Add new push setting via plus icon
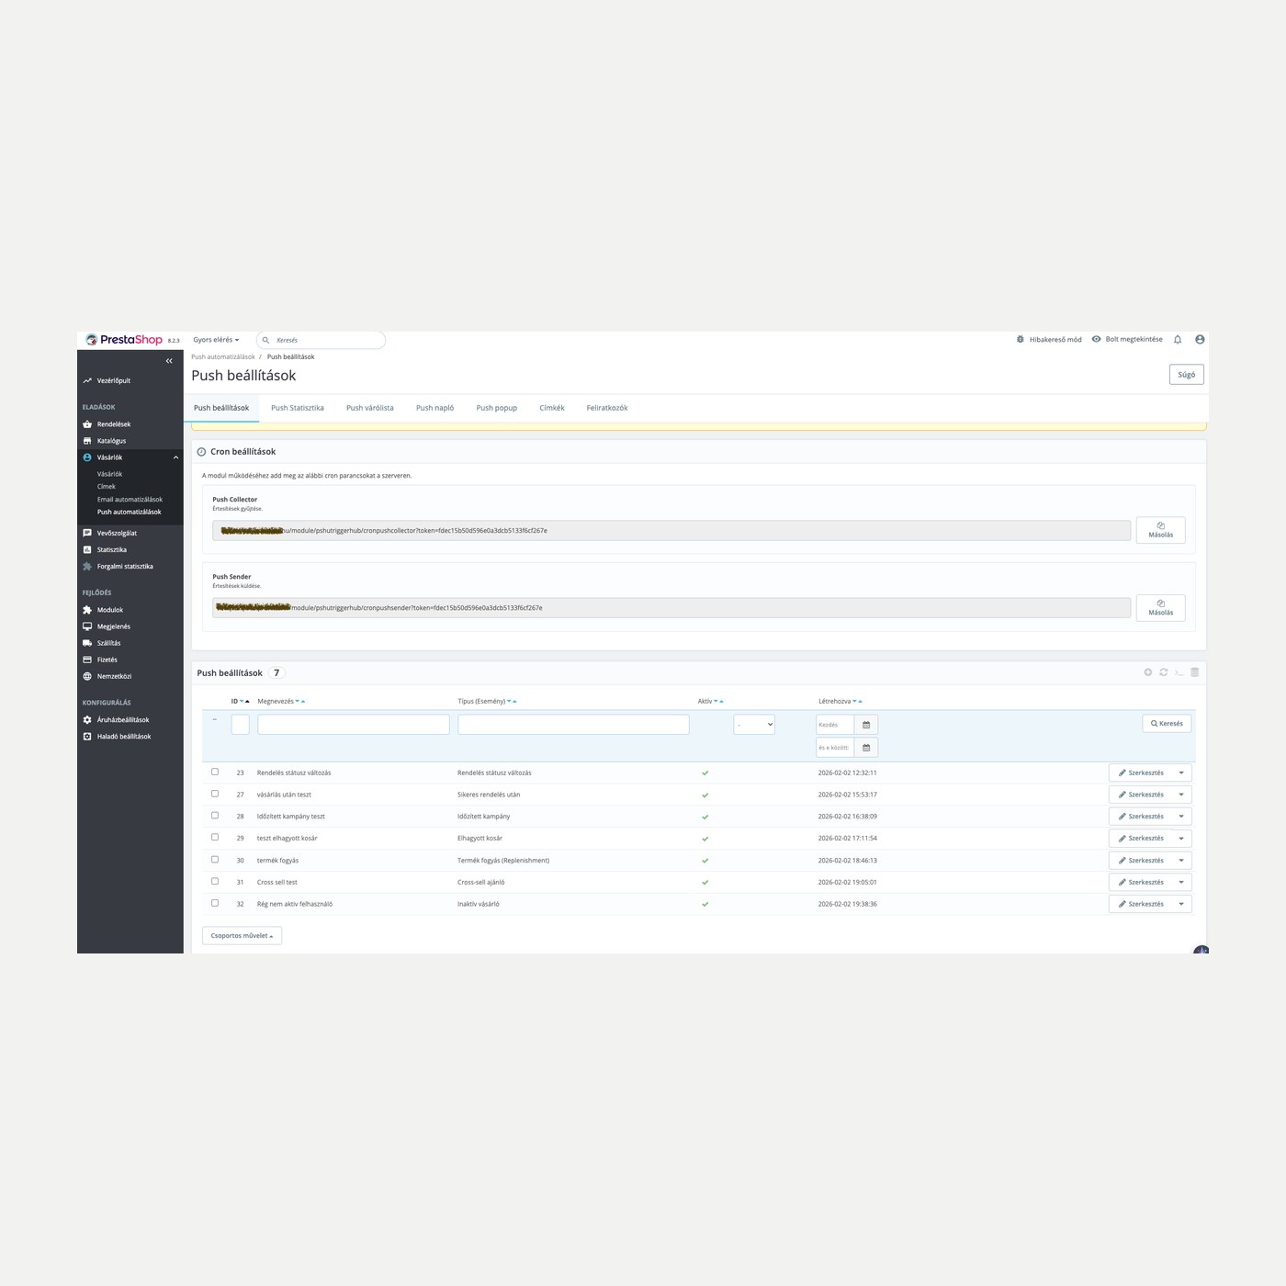 1147,672
